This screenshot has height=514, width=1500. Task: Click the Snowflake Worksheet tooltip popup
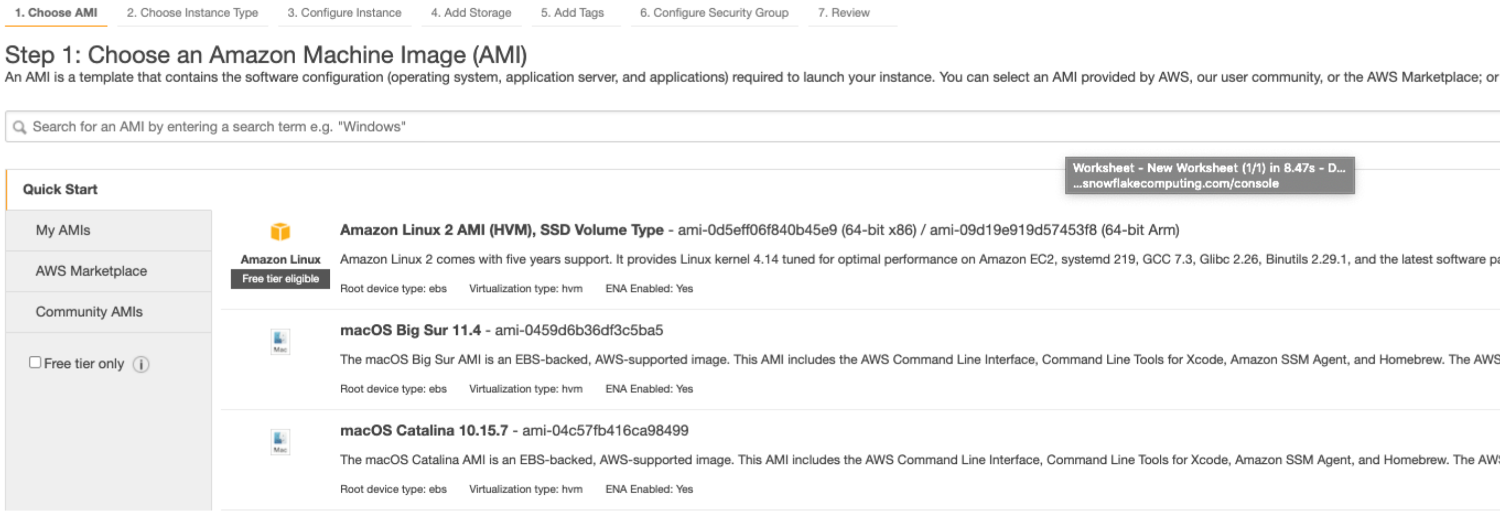click(x=1209, y=175)
